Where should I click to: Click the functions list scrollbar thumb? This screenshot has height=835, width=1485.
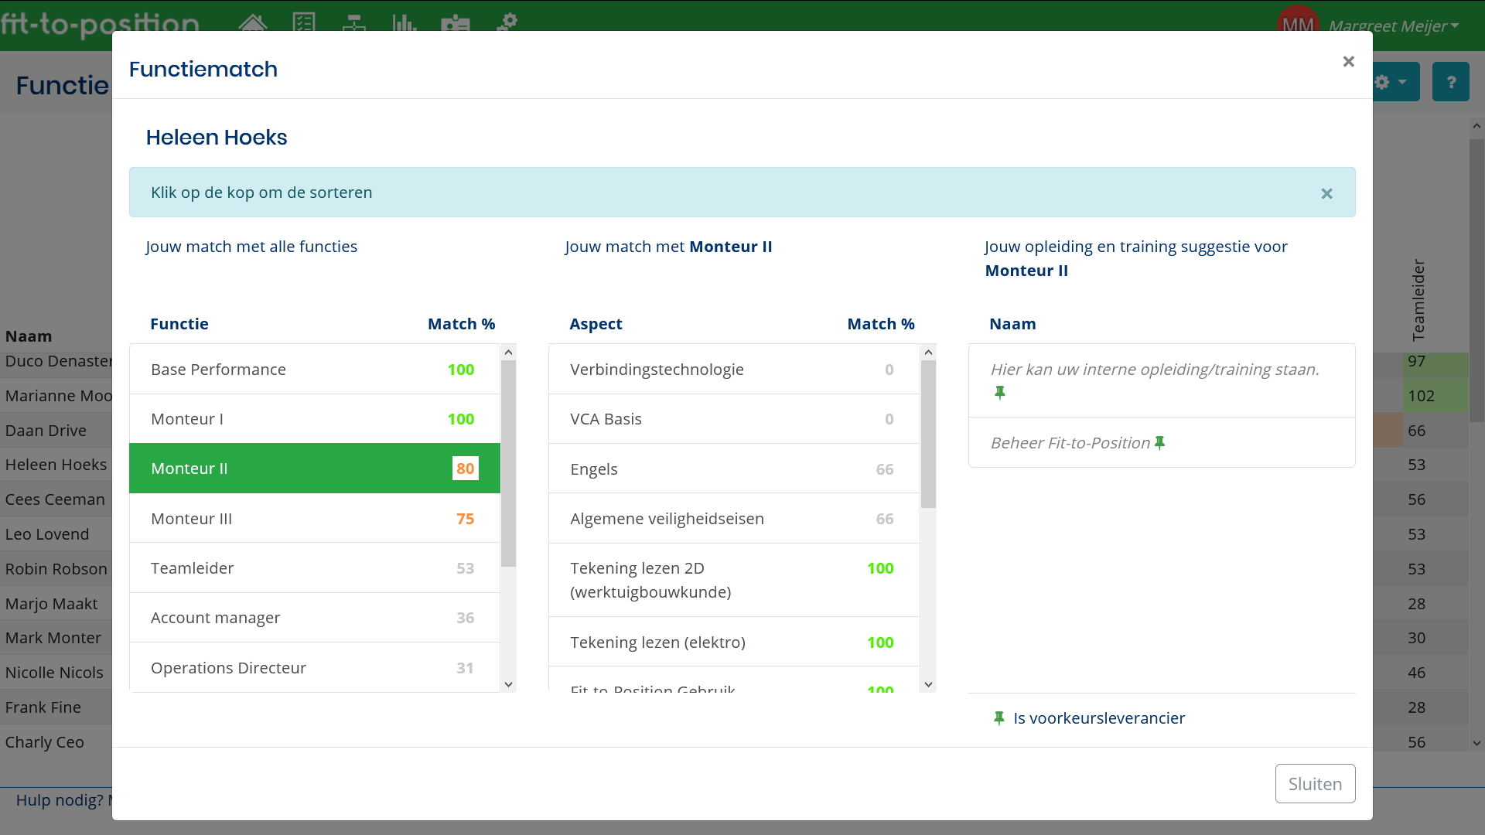508,463
